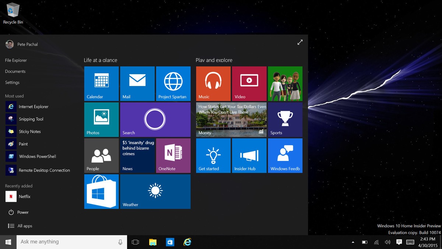Screen dimensions: 442x249
Task: Click the Cortana Search tile
Action: 155,120
